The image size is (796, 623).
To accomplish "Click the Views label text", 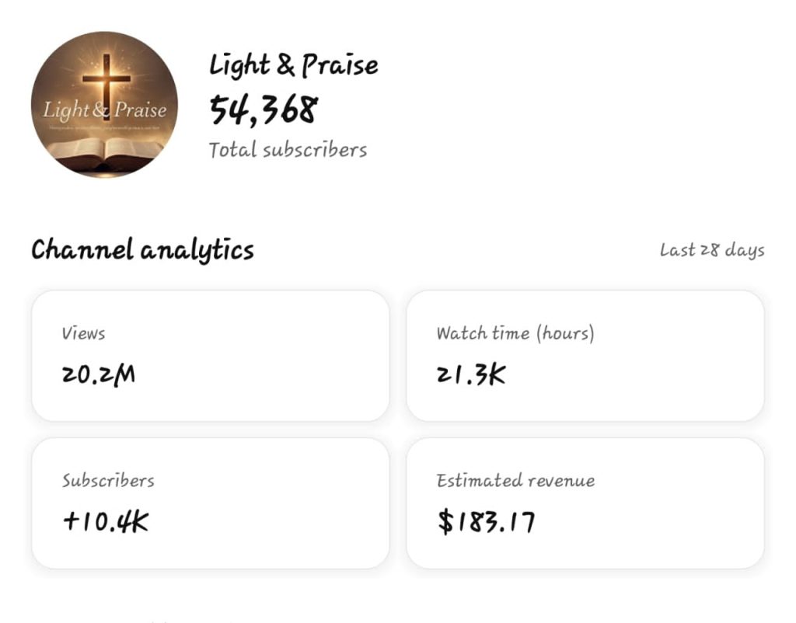I will tap(83, 333).
